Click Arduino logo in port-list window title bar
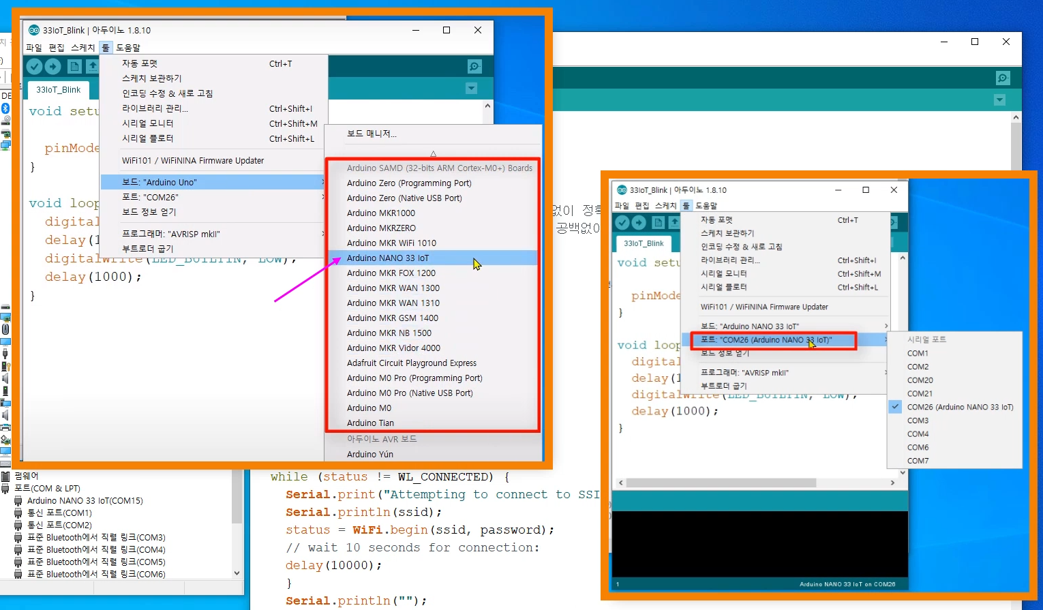Screen dimensions: 1043x610 [x=622, y=190]
